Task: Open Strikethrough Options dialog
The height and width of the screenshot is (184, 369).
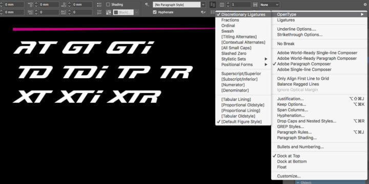Action: 319,35
